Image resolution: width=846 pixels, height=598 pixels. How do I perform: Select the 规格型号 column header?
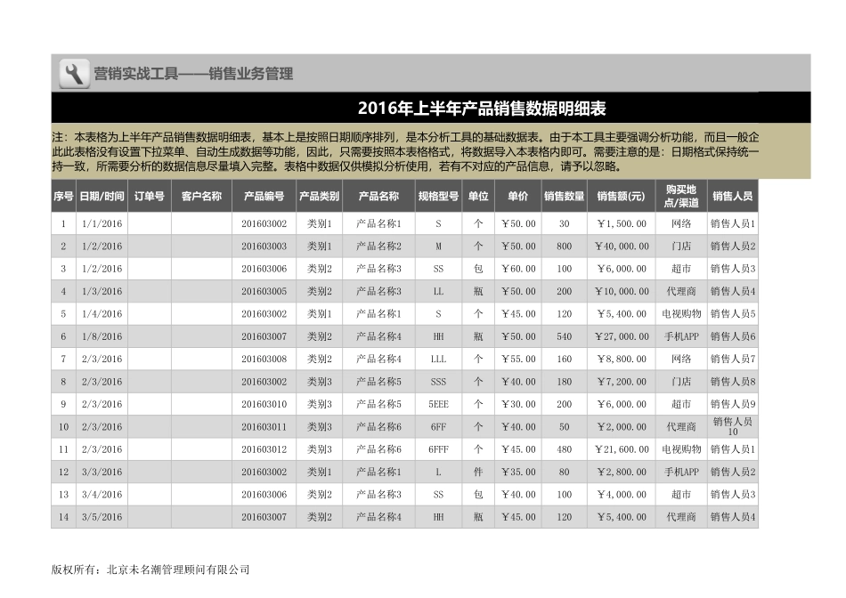[438, 197]
